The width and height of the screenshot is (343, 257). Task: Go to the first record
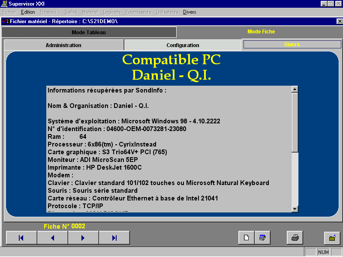[21, 238]
